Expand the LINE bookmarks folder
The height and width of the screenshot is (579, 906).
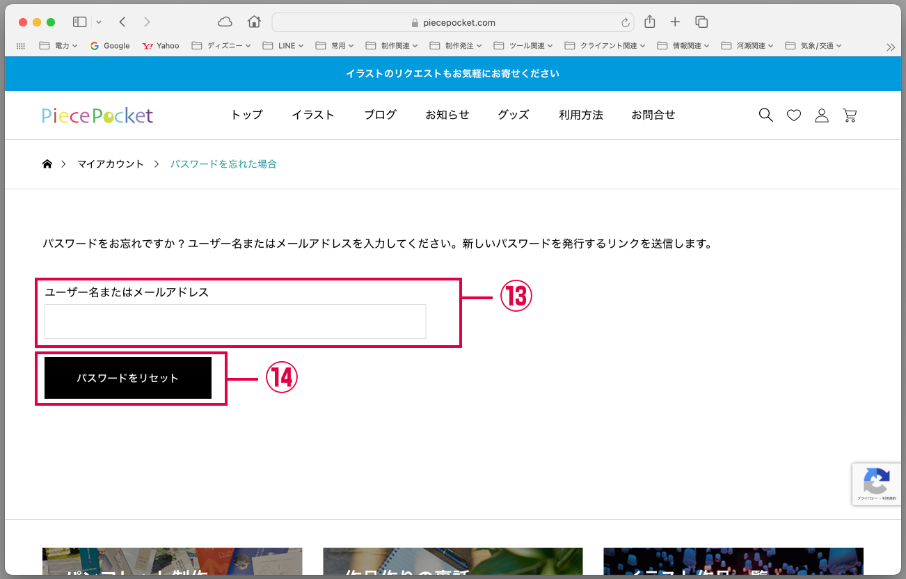tap(283, 46)
